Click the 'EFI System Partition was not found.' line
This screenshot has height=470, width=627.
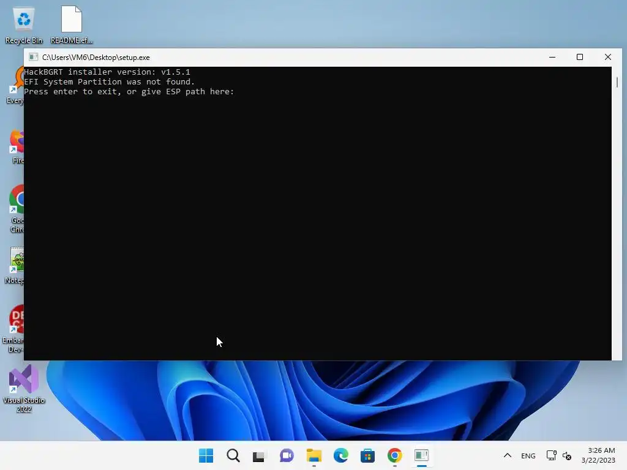coord(109,81)
